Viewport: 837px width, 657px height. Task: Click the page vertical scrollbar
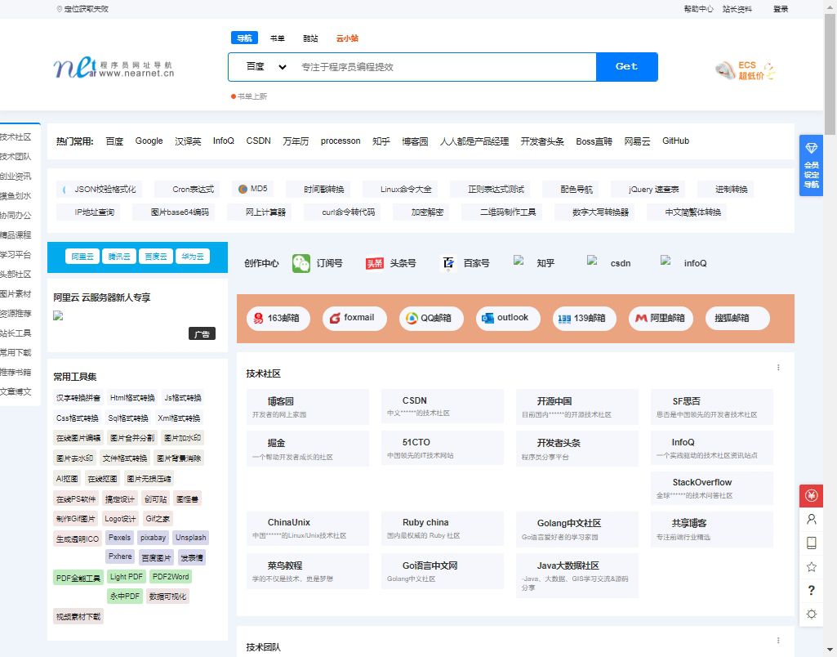tap(830, 75)
